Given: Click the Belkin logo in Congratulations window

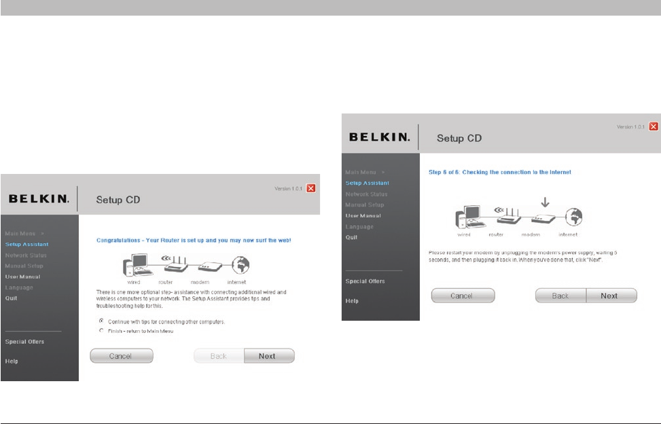Looking at the screenshot, I should (x=39, y=198).
